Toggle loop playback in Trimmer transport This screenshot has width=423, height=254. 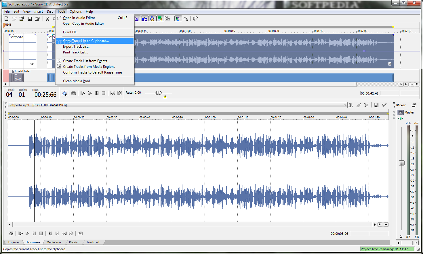(x=11, y=234)
